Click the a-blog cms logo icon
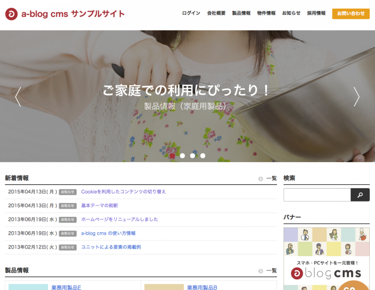Image resolution: width=375 pixels, height=290 pixels. point(12,14)
